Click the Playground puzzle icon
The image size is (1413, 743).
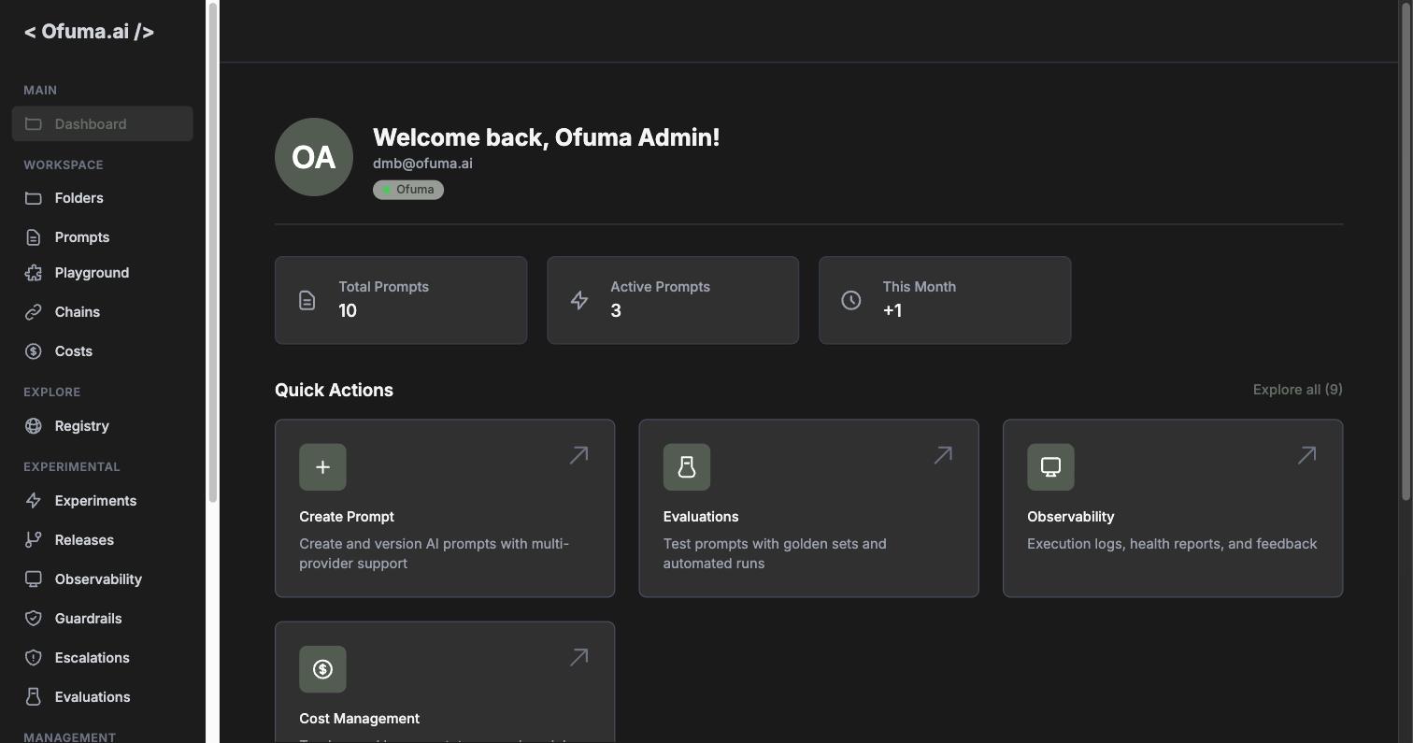(x=34, y=273)
